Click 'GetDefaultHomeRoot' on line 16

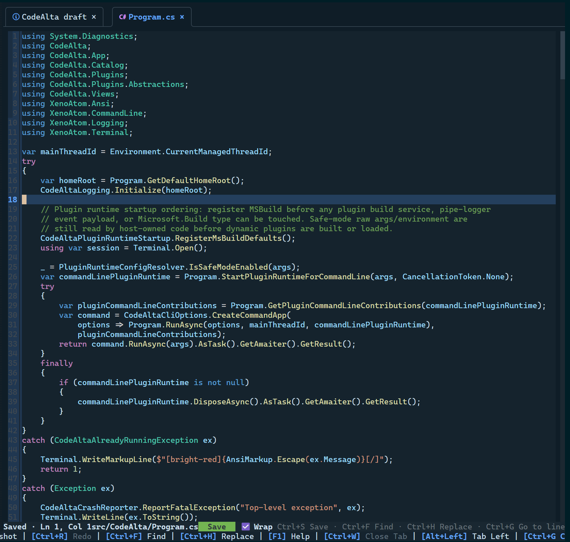tap(189, 180)
